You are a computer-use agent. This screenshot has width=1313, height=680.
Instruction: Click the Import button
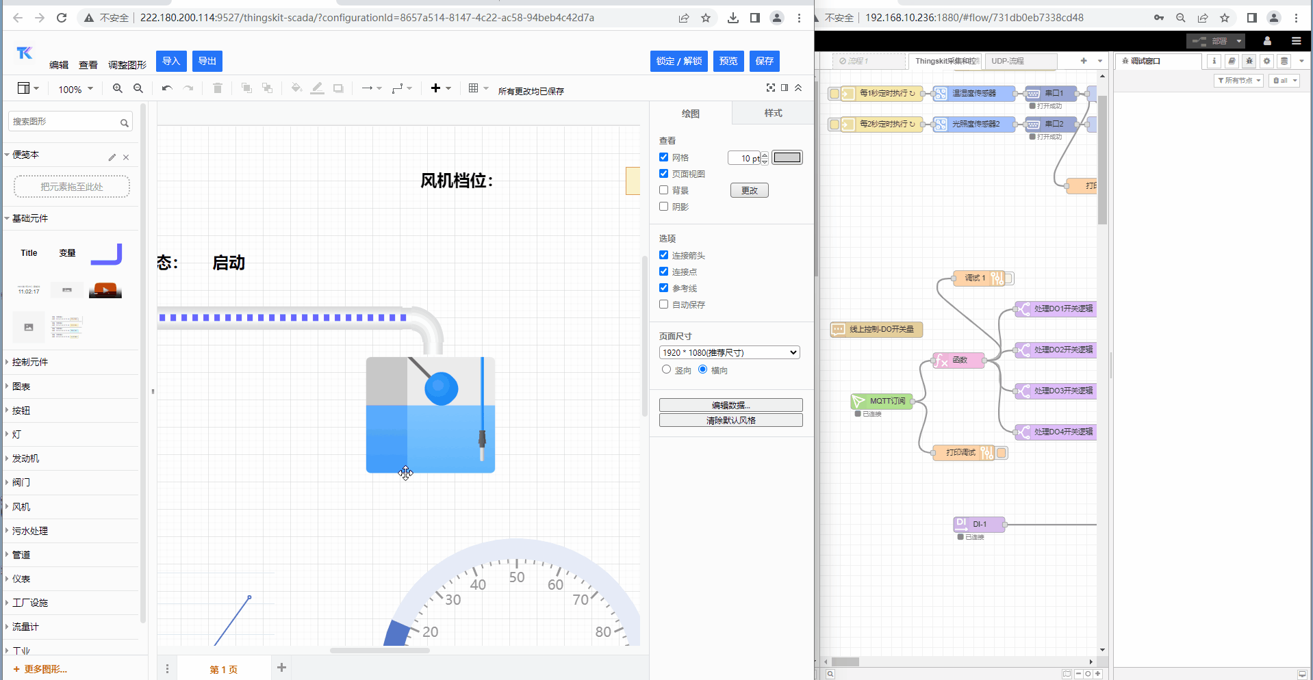(x=171, y=61)
